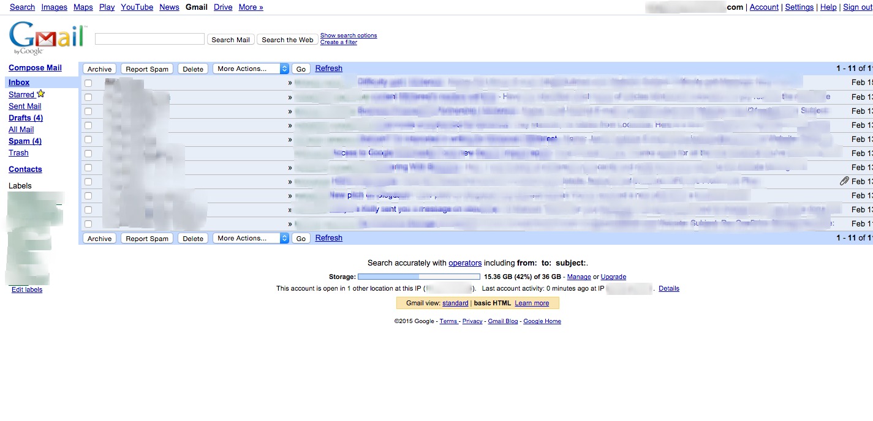Image resolution: width=873 pixels, height=421 pixels.
Task: Click Manage storage link
Action: [x=579, y=277]
